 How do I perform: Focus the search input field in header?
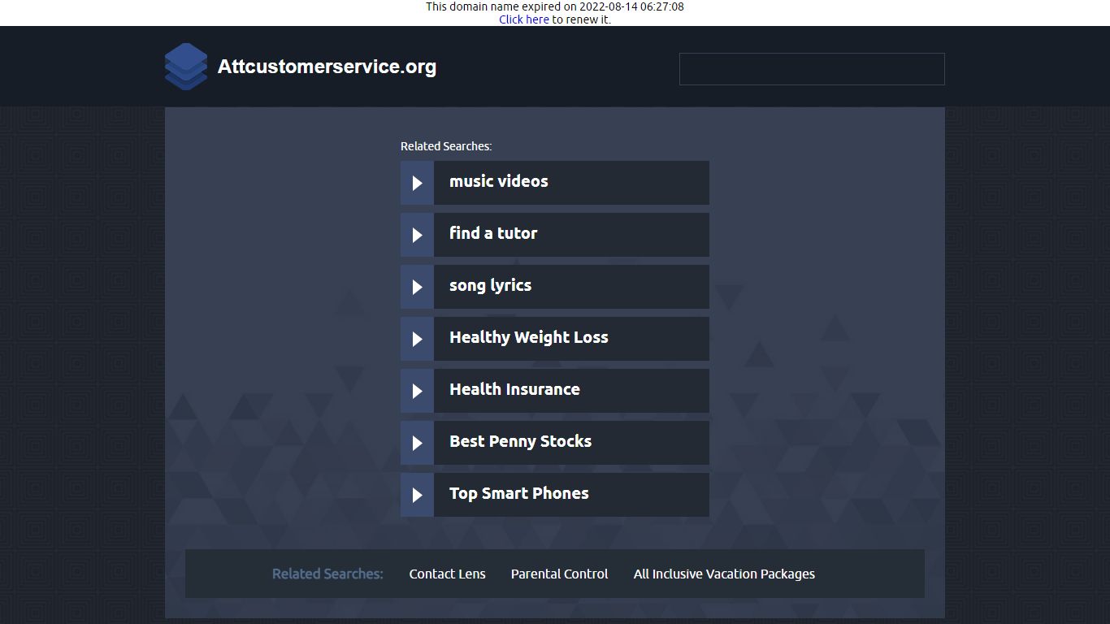[x=812, y=69]
